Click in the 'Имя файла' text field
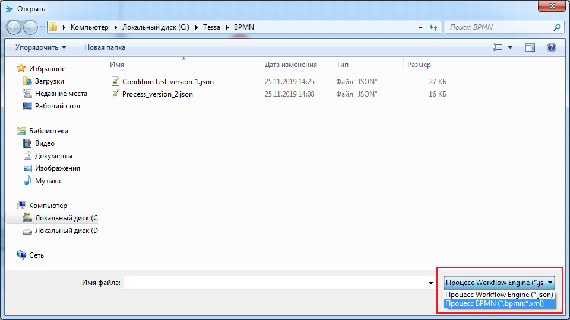Viewport: 570px width, 320px height. click(276, 283)
